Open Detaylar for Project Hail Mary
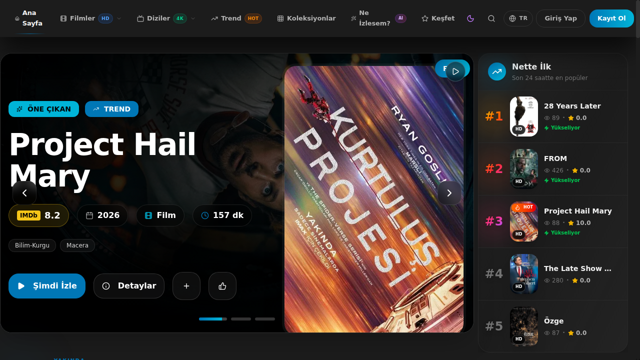640x360 pixels. pyautogui.click(x=129, y=286)
